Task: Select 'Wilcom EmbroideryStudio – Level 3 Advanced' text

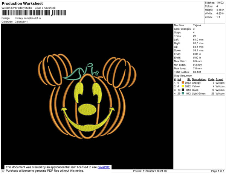Action: (29, 8)
